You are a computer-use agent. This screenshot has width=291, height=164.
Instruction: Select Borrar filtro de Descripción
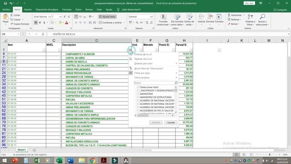pos(149,68)
